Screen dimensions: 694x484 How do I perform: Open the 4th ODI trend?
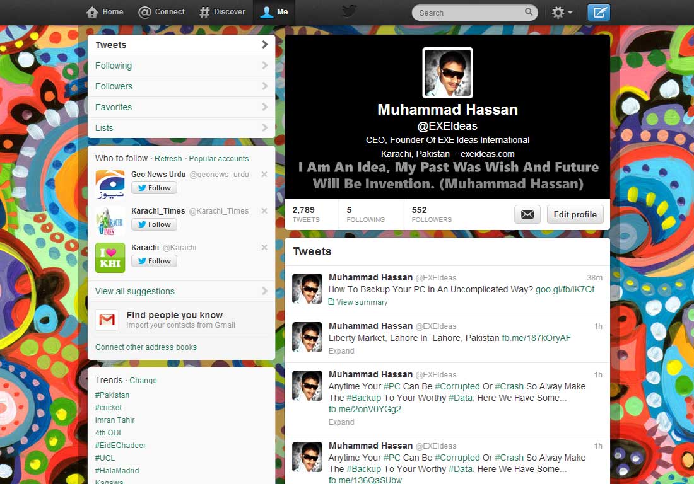click(x=108, y=433)
